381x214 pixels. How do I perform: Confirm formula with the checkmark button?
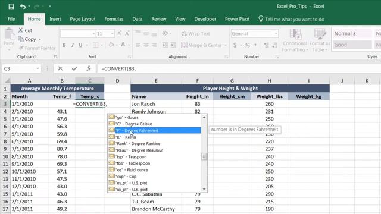tap(74, 69)
